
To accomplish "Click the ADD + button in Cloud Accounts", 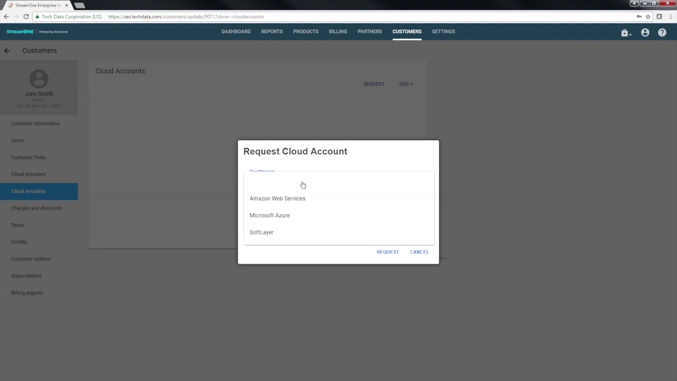I will point(406,84).
